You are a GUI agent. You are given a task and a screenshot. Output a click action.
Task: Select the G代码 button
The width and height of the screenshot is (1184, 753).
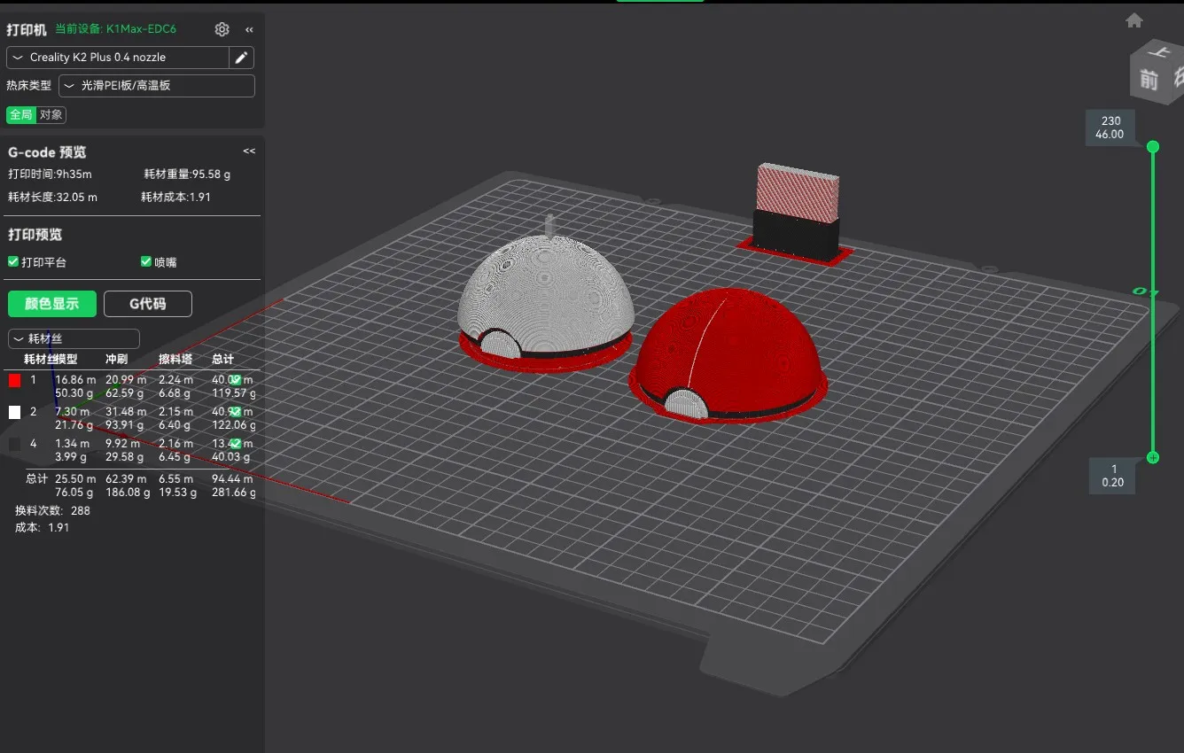click(148, 304)
